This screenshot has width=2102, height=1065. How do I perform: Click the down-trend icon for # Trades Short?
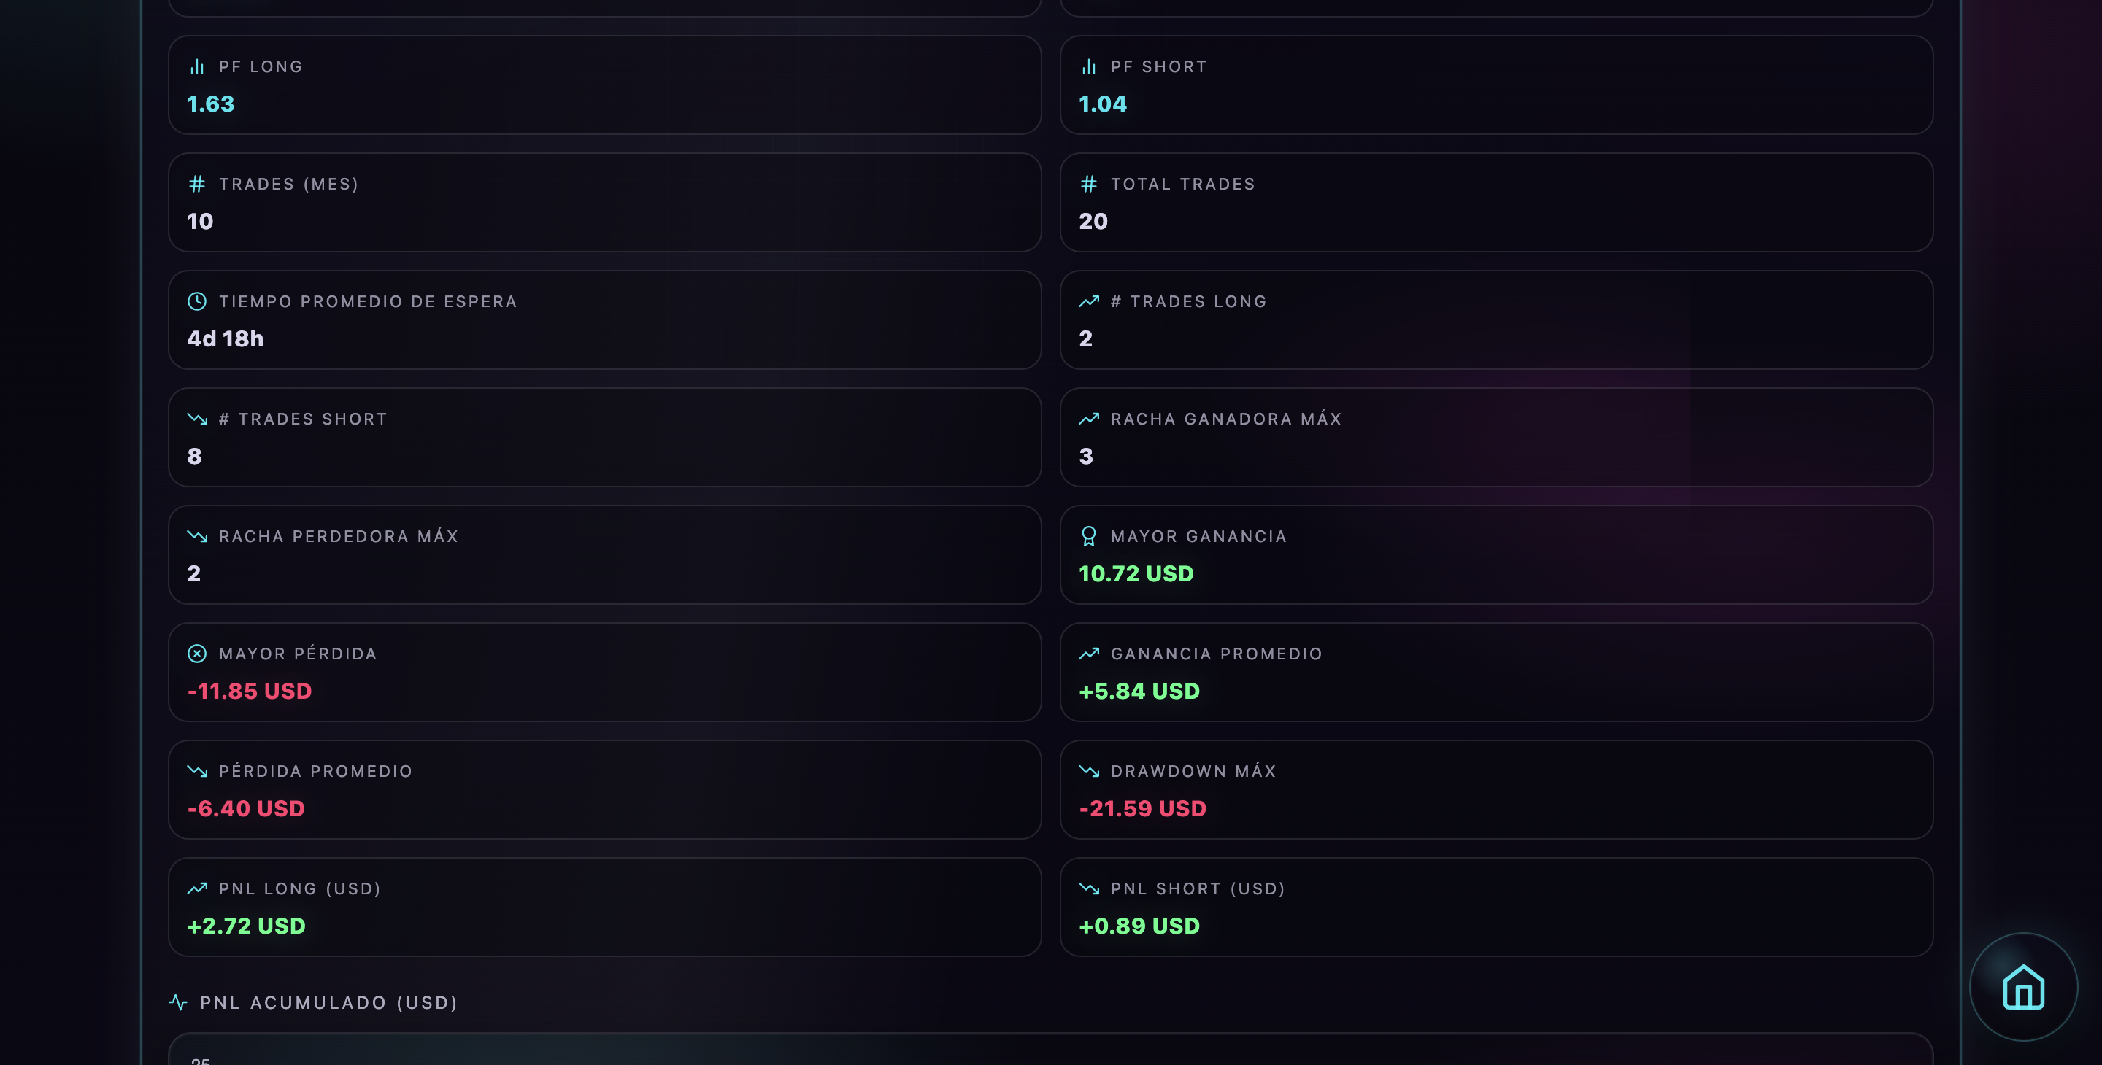point(196,419)
